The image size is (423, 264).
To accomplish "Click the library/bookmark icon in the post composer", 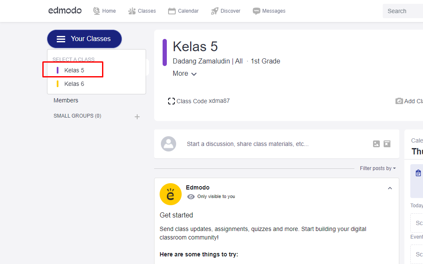I will point(387,144).
